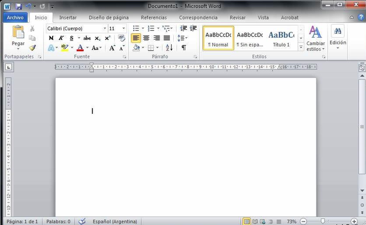366x225 pixels.
Task: Toggle superscript x² button
Action: [108, 38]
